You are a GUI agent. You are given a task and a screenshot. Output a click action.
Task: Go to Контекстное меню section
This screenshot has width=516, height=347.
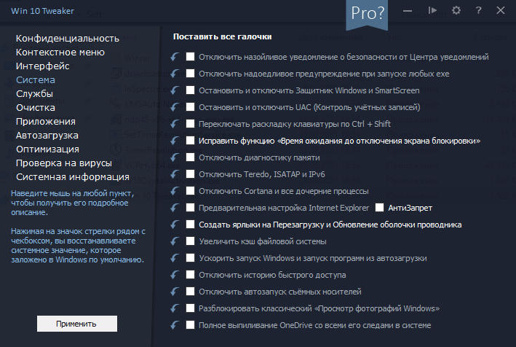tap(60, 52)
